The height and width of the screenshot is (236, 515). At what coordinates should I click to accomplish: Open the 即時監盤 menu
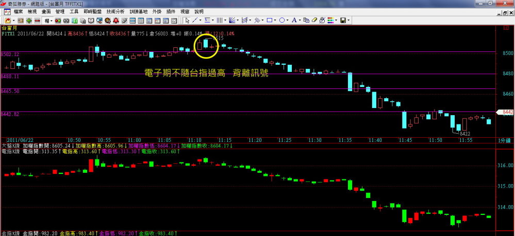(x=92, y=11)
